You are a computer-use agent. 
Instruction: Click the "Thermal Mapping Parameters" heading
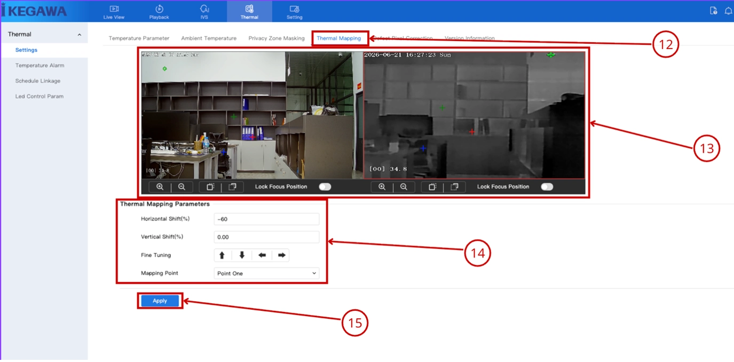(x=165, y=204)
